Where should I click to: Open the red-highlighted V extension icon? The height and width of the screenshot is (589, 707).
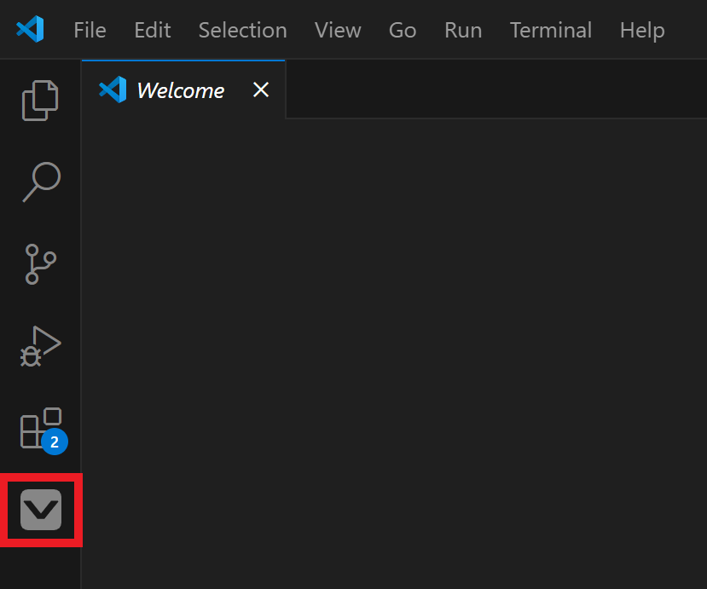pos(40,510)
